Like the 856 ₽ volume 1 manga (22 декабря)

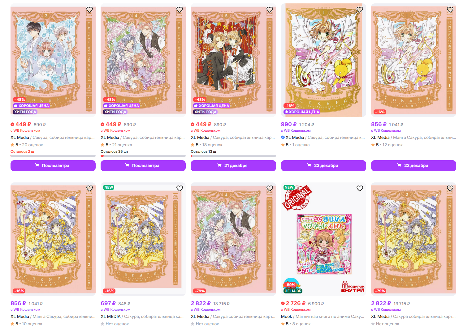point(450,10)
